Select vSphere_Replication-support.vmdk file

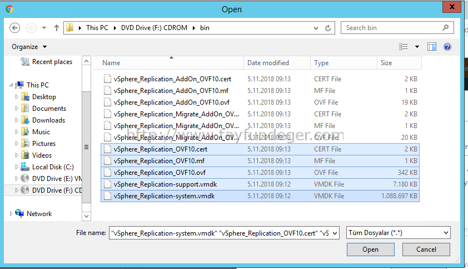(260, 184)
